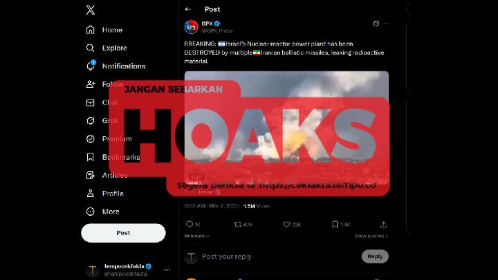Like the post with heart icon
The image size is (498, 280).
click(x=286, y=225)
